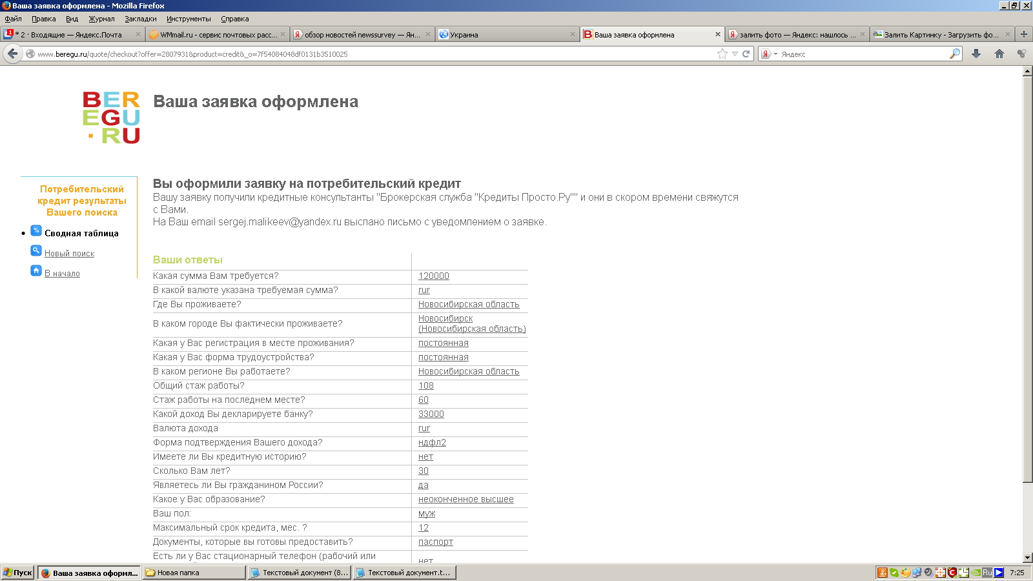Open the Пуск start menu
The width and height of the screenshot is (1033, 581).
coord(17,573)
